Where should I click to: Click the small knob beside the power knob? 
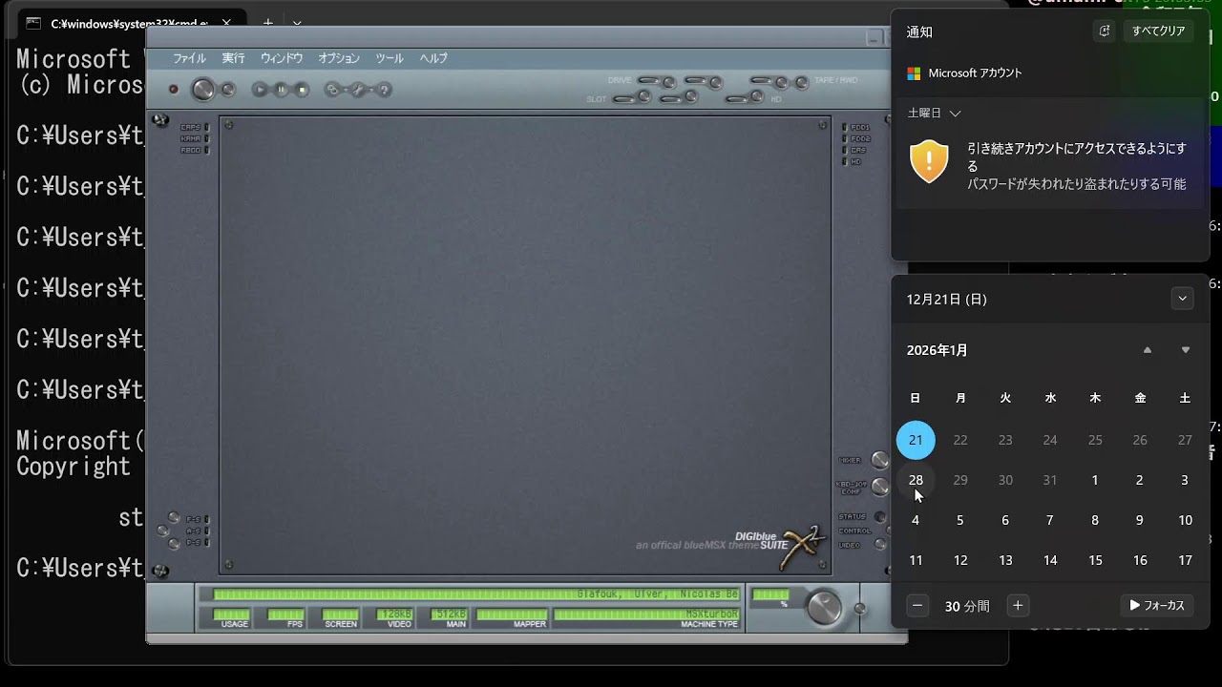tap(228, 90)
